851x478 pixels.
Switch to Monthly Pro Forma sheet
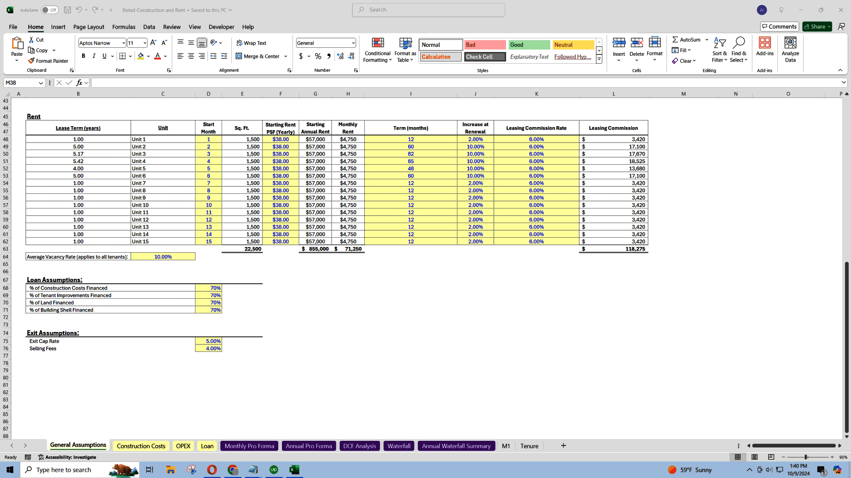(x=249, y=446)
